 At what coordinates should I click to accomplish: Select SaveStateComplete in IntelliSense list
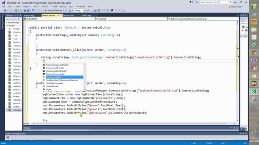pyautogui.click(x=63, y=83)
